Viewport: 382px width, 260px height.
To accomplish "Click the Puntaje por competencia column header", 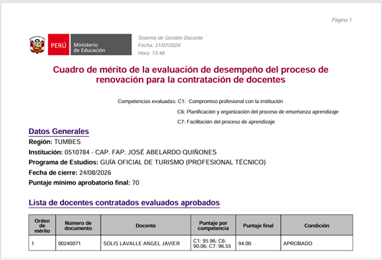I will [x=213, y=226].
